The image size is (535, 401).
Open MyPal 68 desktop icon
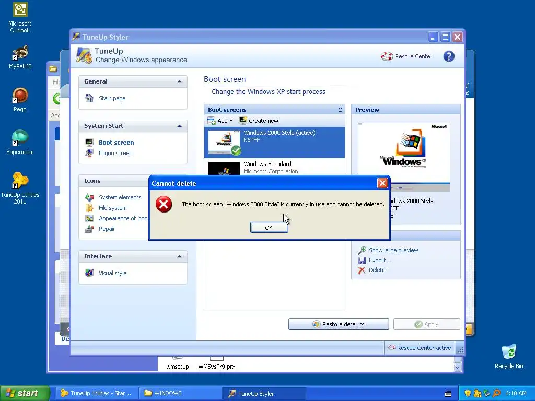click(x=20, y=57)
